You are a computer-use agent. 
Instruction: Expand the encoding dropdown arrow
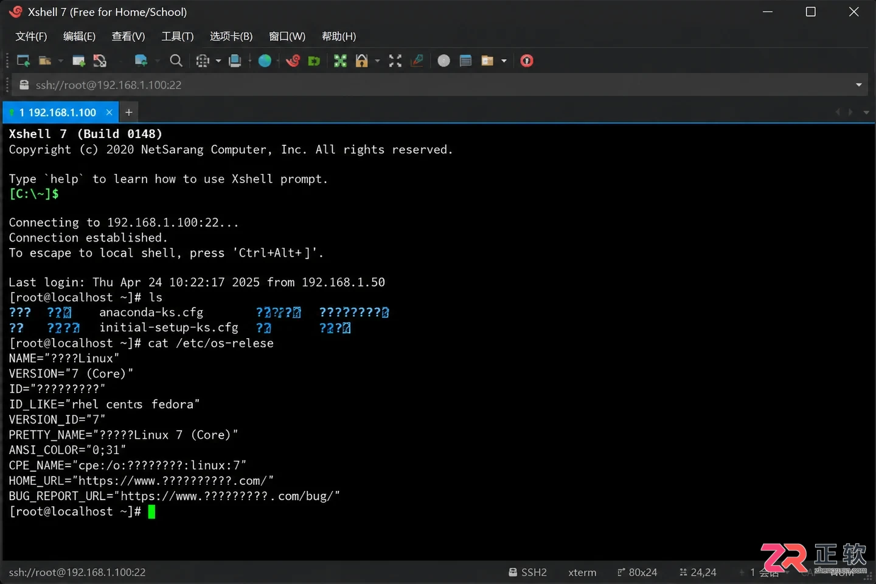[218, 61]
